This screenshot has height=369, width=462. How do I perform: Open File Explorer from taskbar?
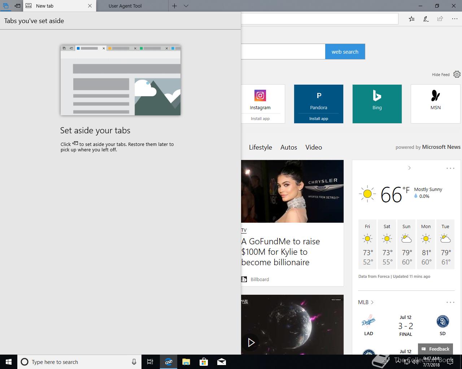tap(186, 362)
